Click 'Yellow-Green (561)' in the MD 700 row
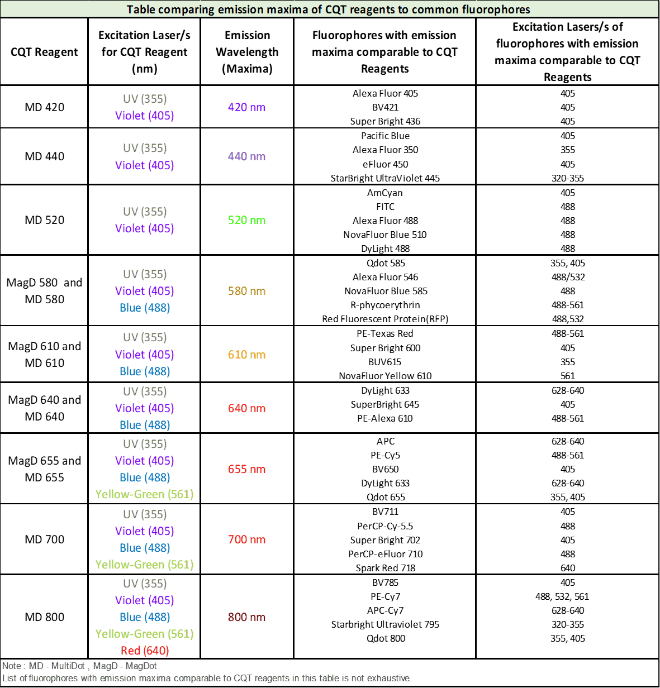The height and width of the screenshot is (688, 660). (144, 565)
